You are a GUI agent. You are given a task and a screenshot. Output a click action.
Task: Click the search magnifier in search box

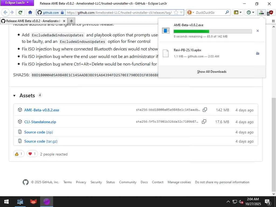coord(227,12)
